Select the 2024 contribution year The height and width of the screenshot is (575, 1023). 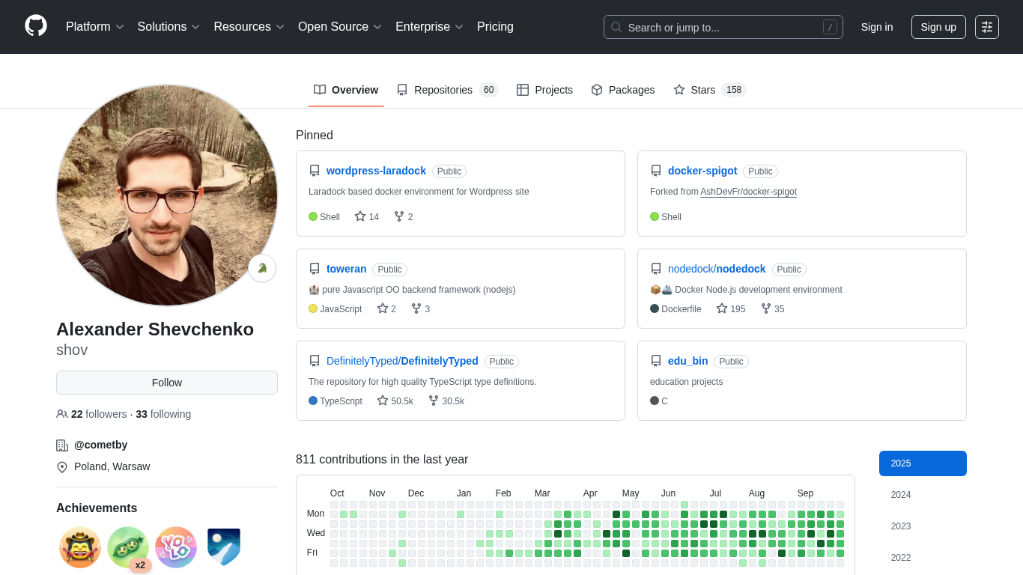(x=901, y=495)
